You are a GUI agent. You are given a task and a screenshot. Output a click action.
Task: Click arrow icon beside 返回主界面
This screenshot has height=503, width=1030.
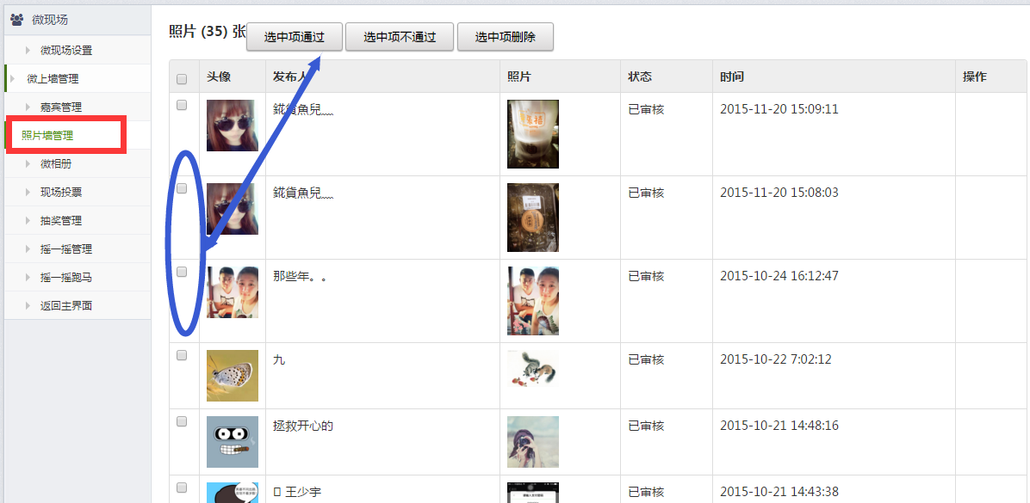tap(28, 305)
